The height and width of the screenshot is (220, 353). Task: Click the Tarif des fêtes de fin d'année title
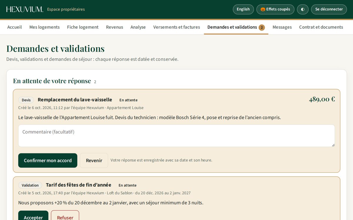[79, 185]
